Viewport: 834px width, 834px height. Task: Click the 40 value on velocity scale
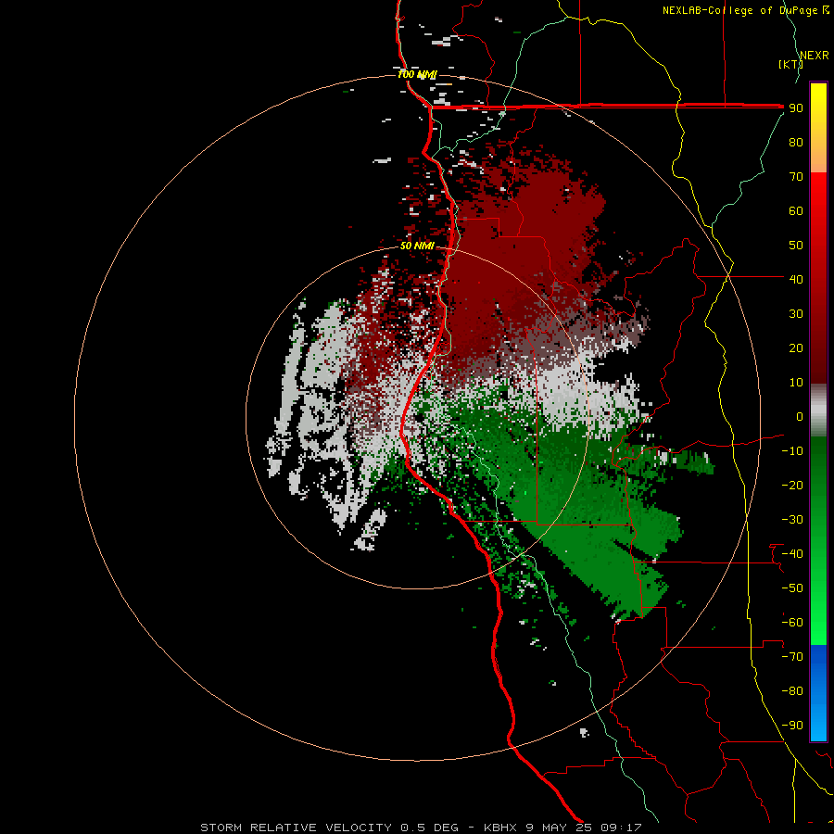tap(796, 279)
